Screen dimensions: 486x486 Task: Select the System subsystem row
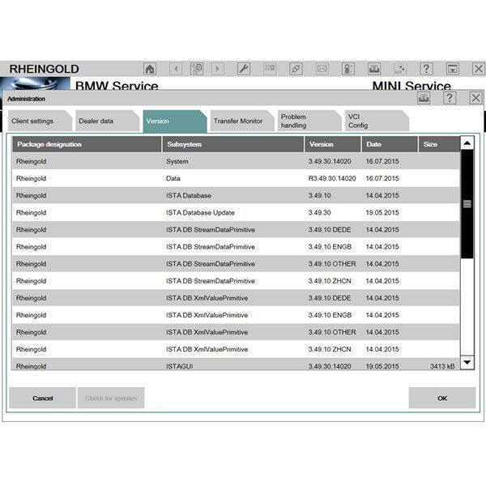237,161
